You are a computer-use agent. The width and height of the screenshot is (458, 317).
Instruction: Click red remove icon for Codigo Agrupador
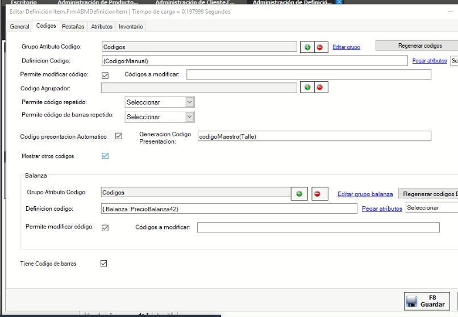click(319, 87)
